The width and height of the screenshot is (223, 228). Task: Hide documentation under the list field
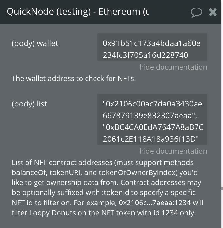(173, 151)
